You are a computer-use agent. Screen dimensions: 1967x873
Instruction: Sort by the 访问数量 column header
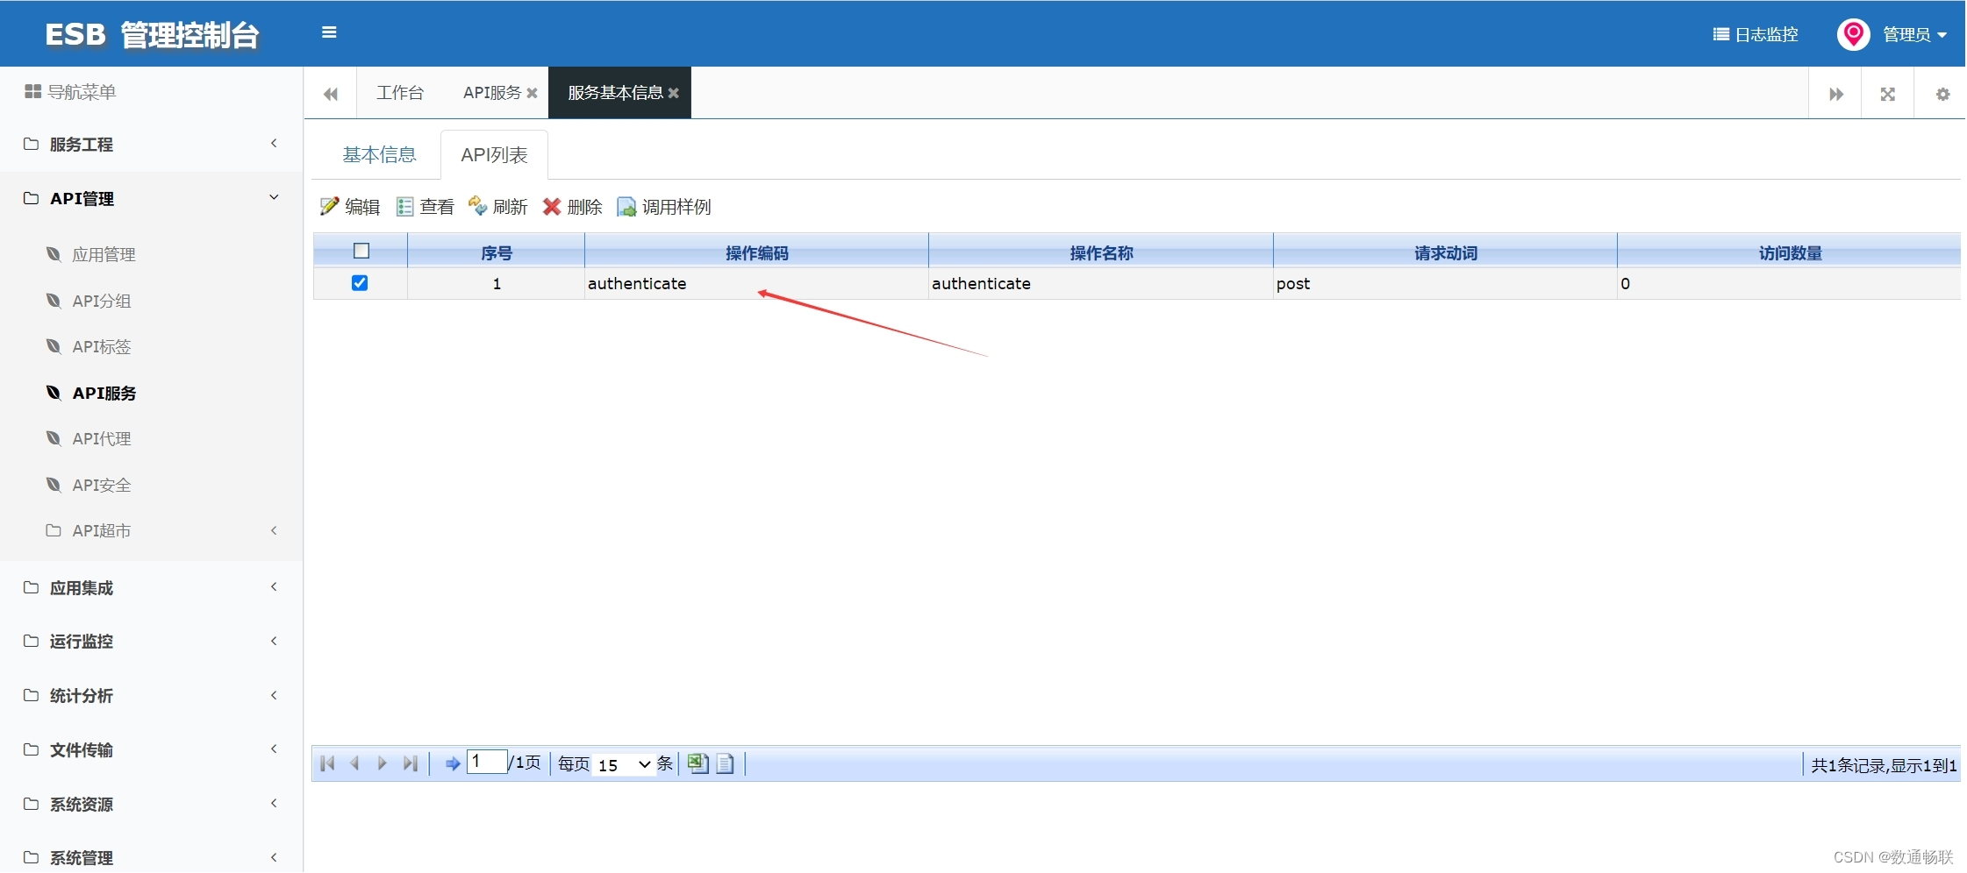(x=1790, y=252)
